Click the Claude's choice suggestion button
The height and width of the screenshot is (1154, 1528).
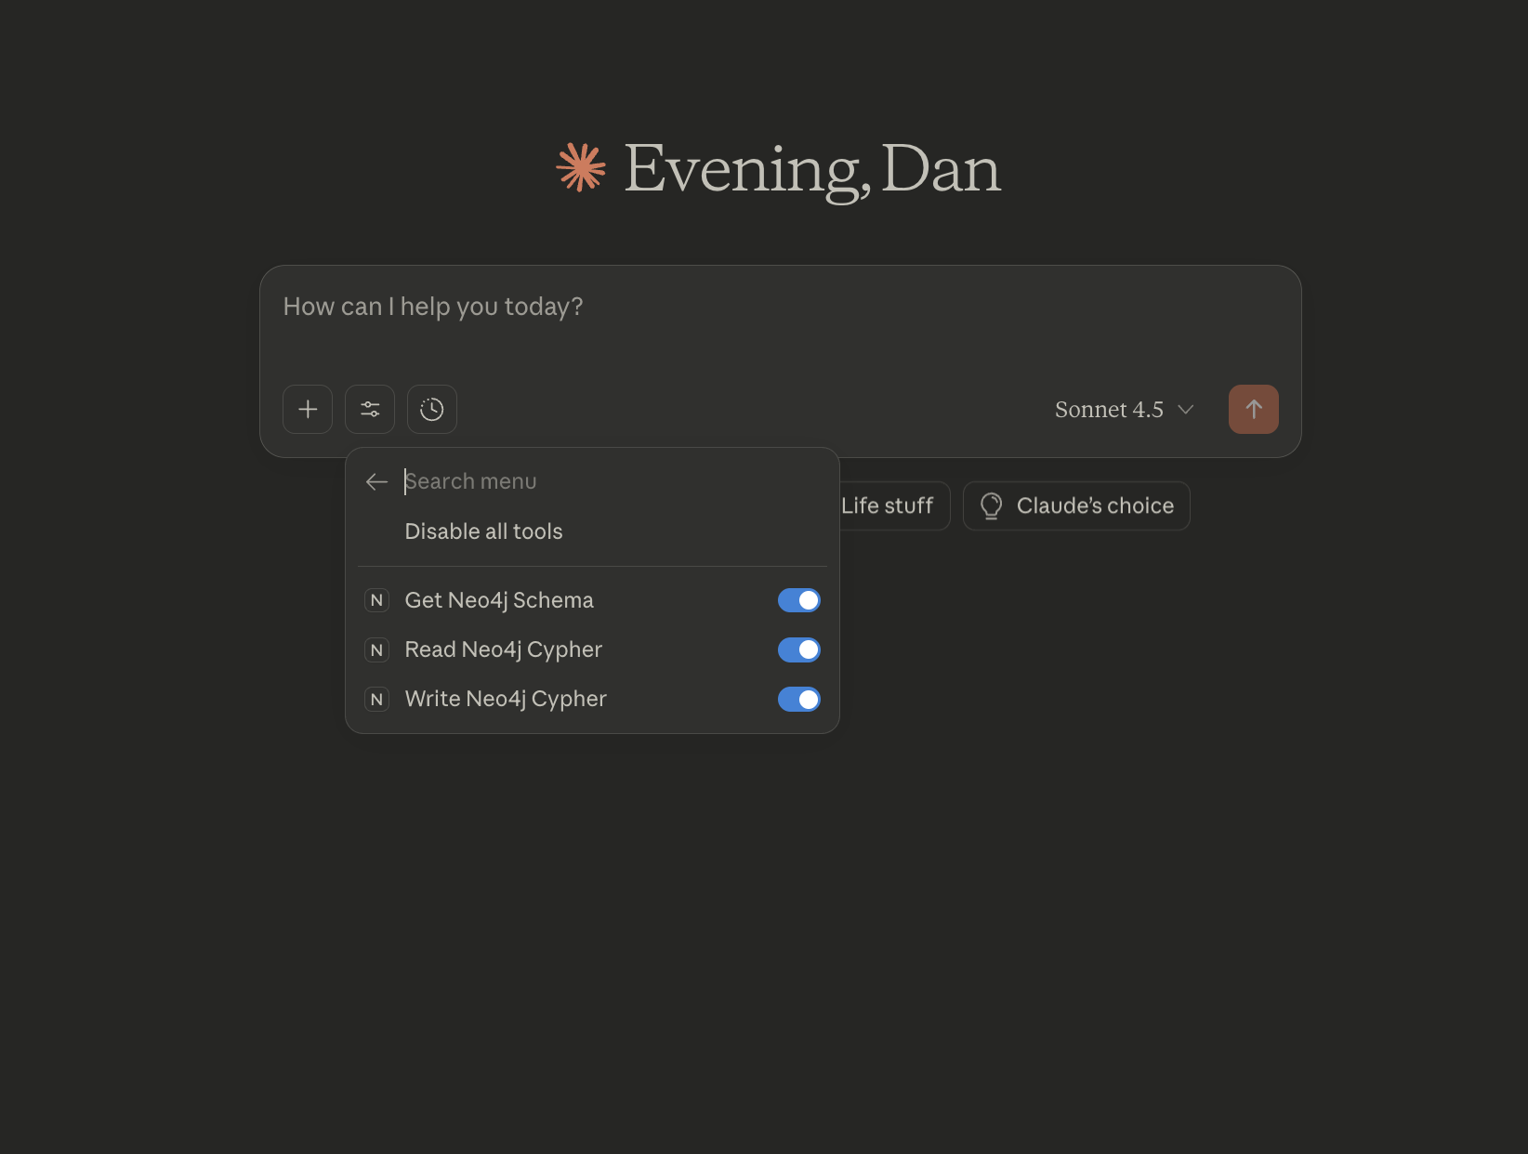(x=1076, y=505)
